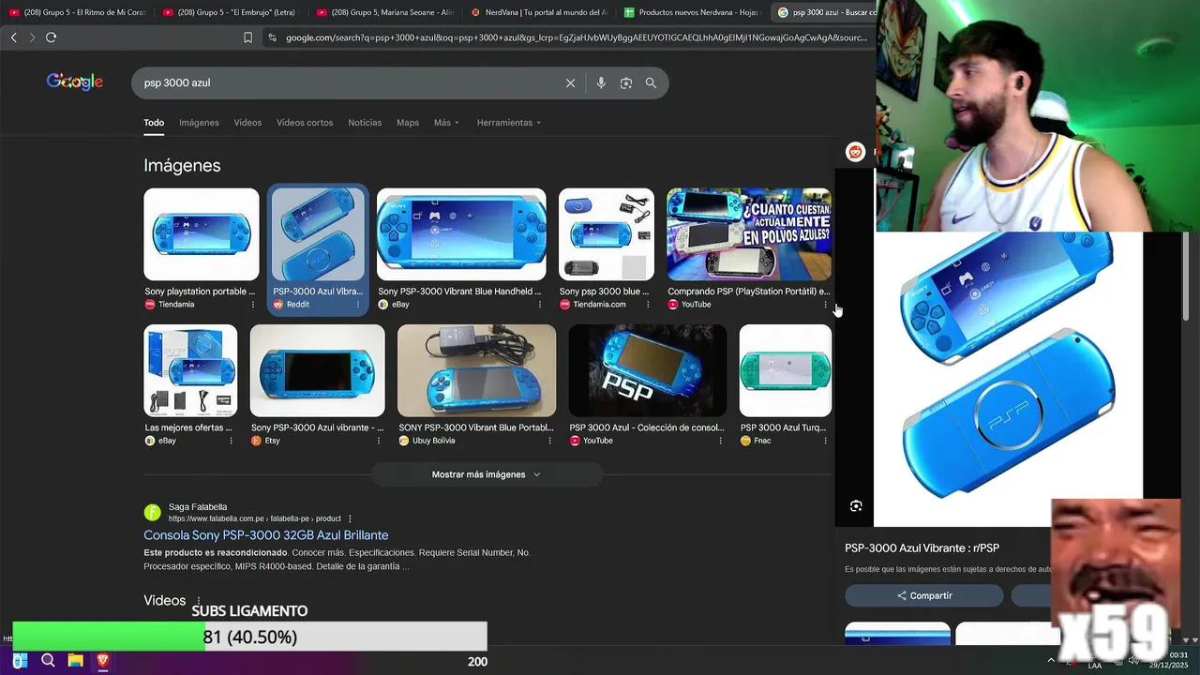
Task: Switch to the Noticias tab
Action: 365,123
